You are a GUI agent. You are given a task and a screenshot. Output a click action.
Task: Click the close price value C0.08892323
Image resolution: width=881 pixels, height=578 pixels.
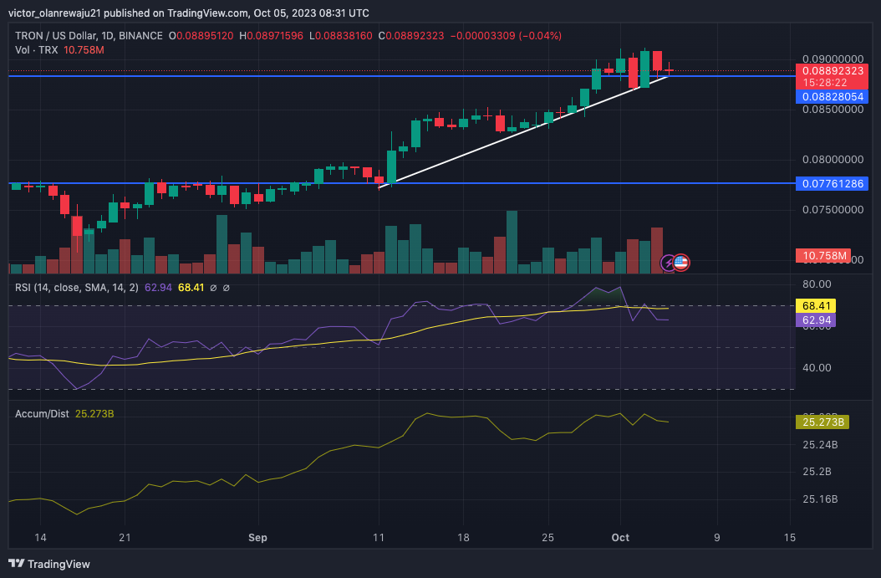click(411, 35)
